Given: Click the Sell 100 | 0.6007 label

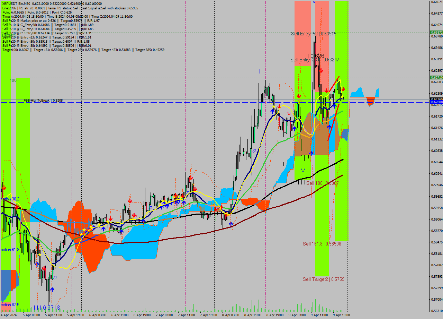Looking at the screenshot, I should tap(322, 183).
